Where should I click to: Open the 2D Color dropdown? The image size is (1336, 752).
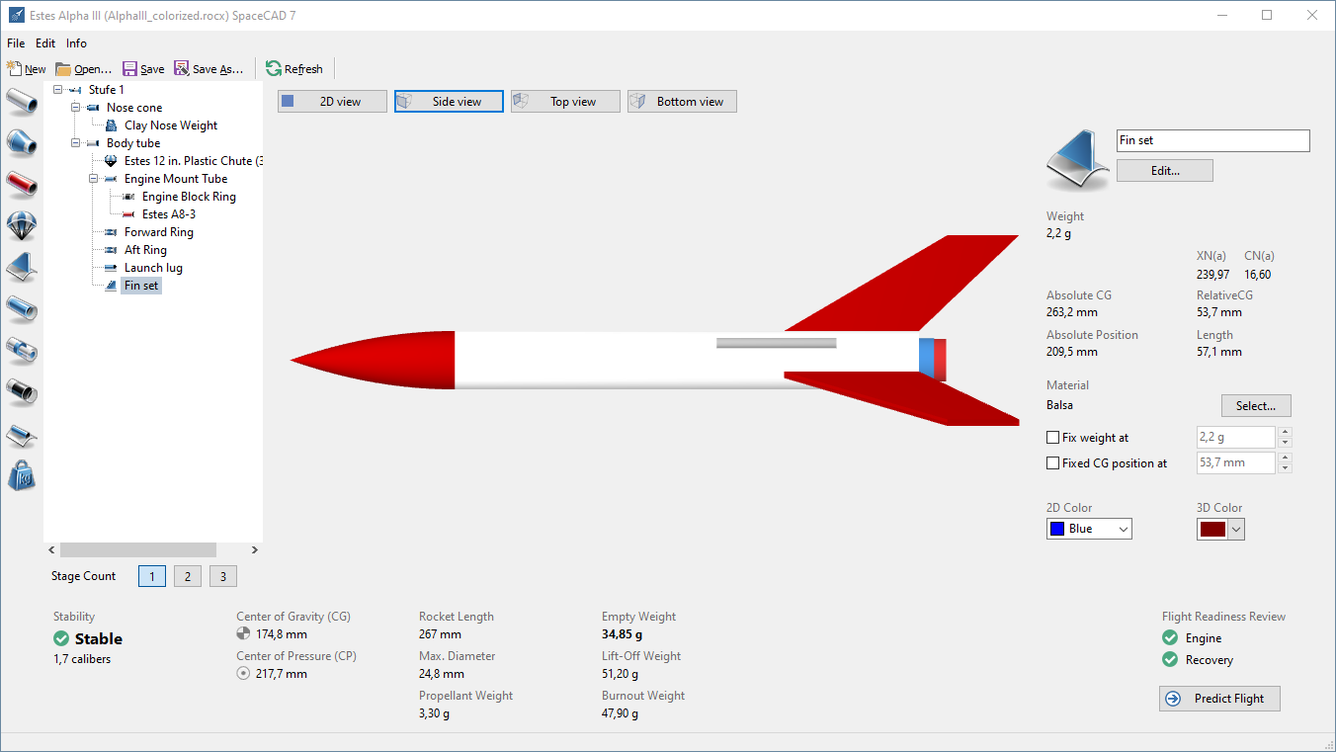pos(1089,530)
